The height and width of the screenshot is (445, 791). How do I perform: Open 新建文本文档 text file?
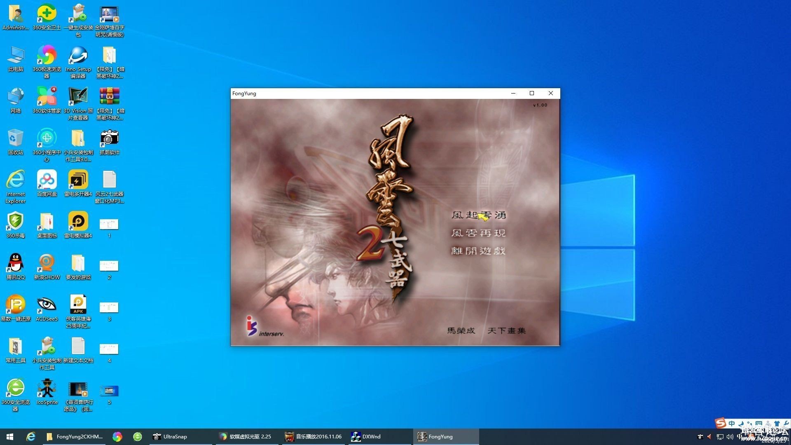[x=78, y=350]
